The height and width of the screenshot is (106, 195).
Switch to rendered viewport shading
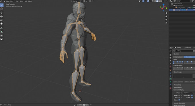[x=161, y=1]
